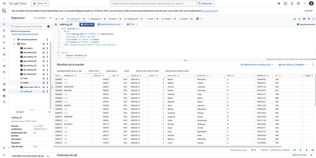
Task: Click the EXÉCUTER button to run query
Action: (x=87, y=24)
